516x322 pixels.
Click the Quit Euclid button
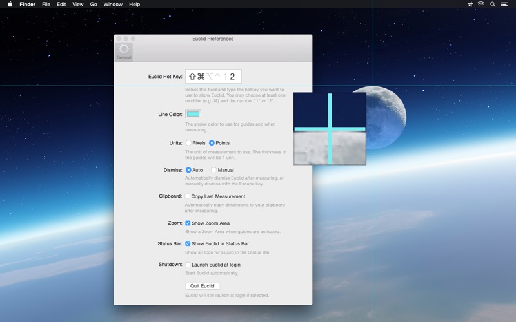(x=203, y=286)
